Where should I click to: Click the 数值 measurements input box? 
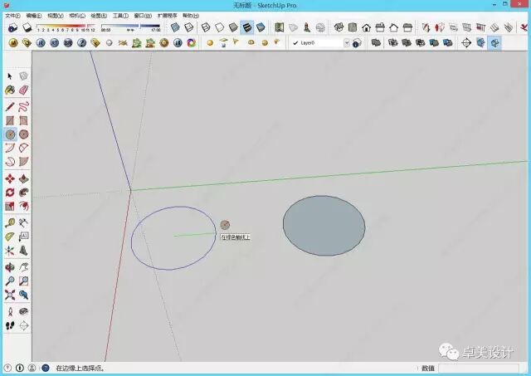[x=479, y=369]
